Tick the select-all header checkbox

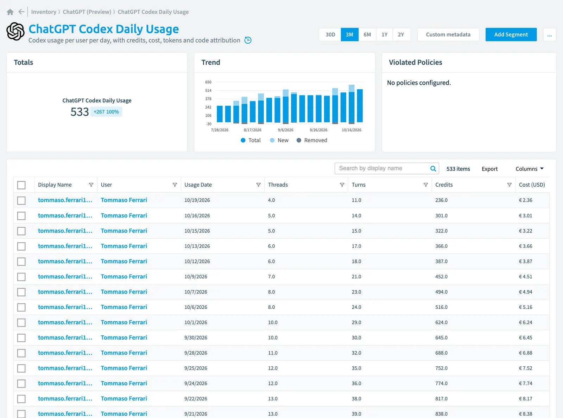[x=21, y=185]
